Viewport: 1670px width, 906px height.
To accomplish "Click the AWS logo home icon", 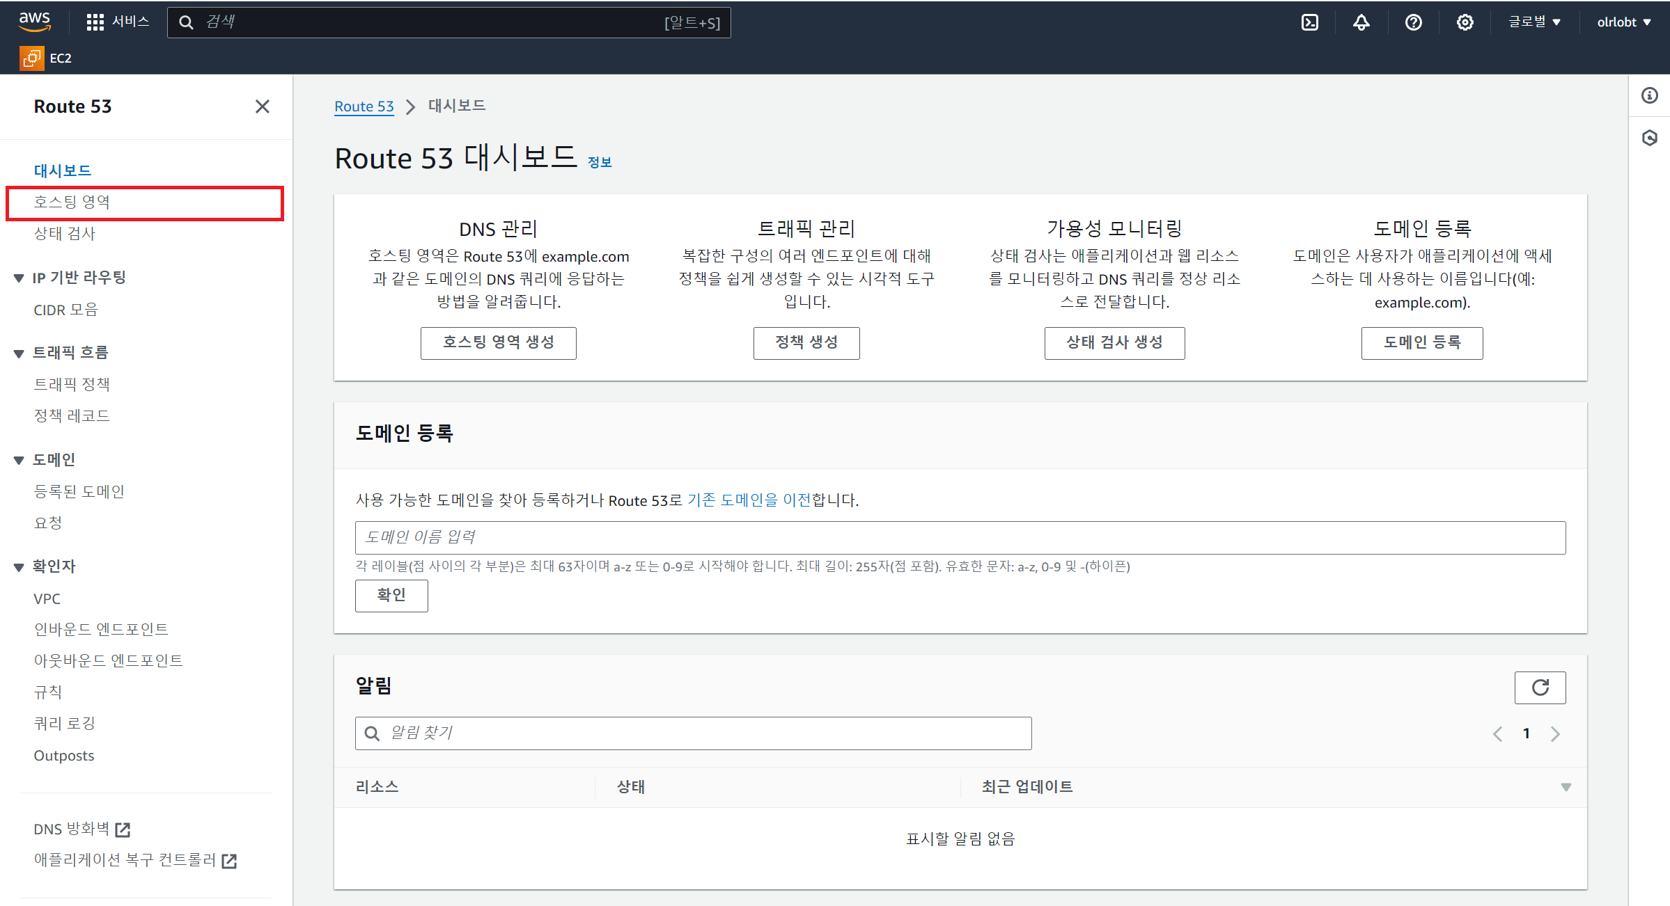I will point(34,21).
